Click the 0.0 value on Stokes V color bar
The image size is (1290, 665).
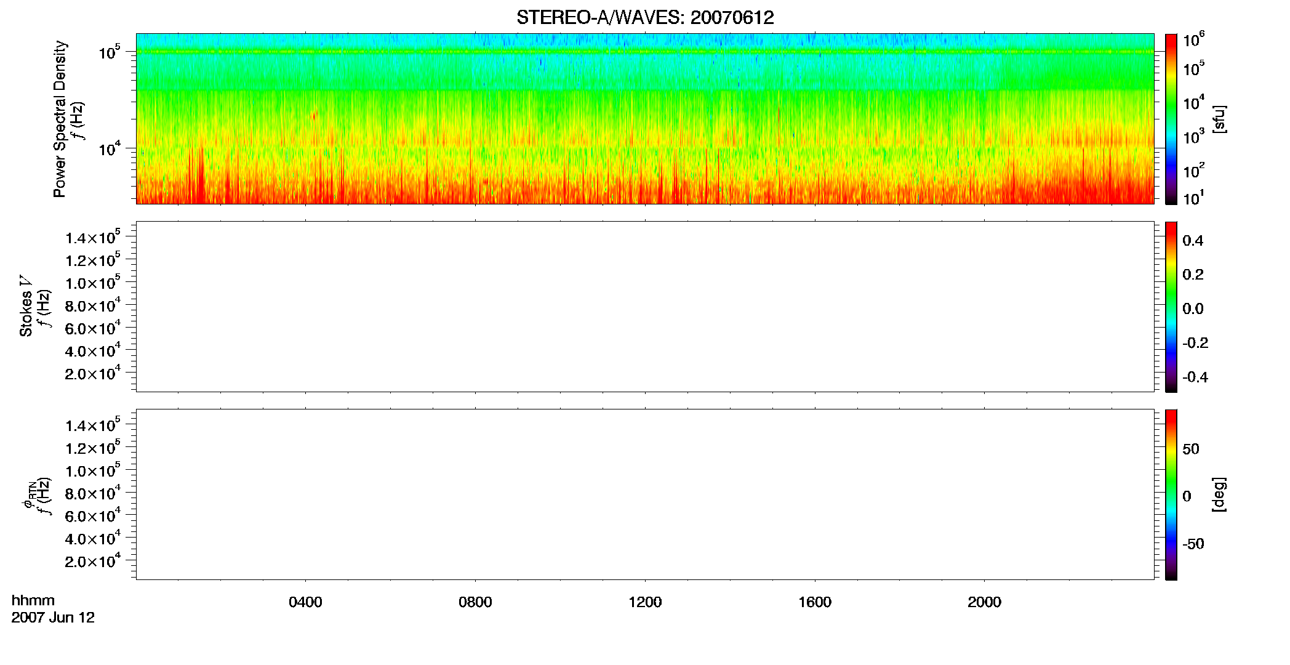point(1193,309)
